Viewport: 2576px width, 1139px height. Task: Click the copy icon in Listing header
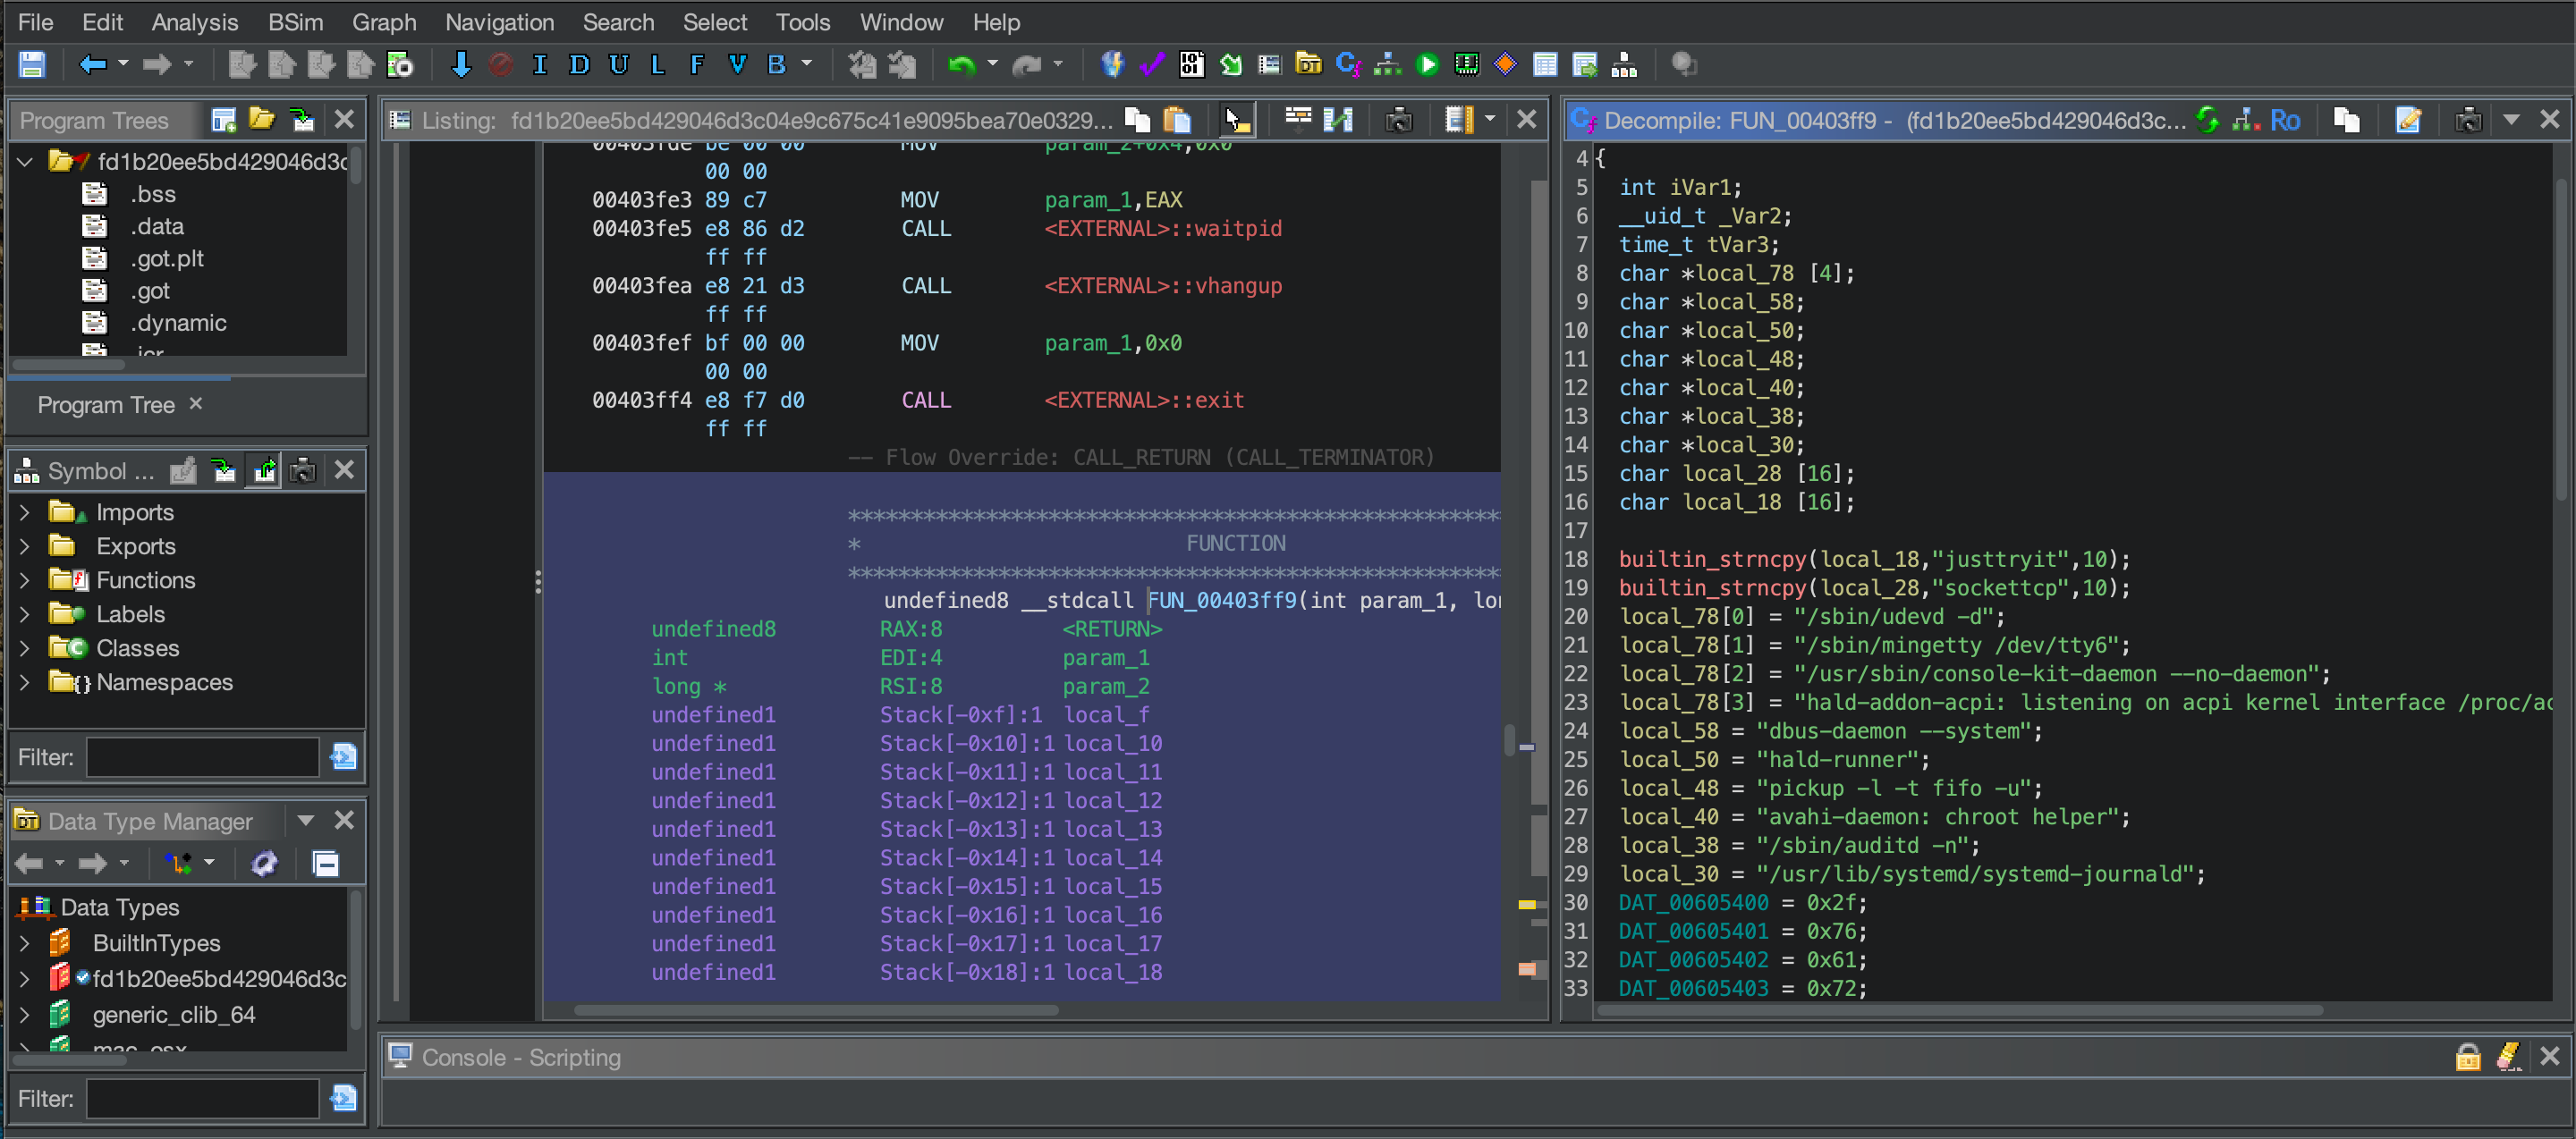1138,121
